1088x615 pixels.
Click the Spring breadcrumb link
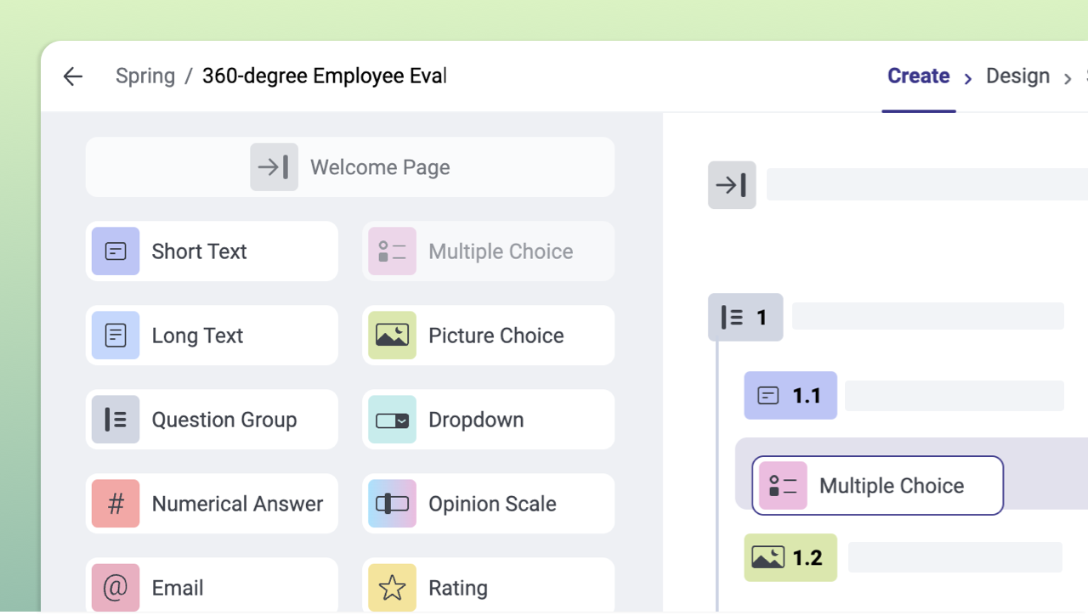[144, 76]
